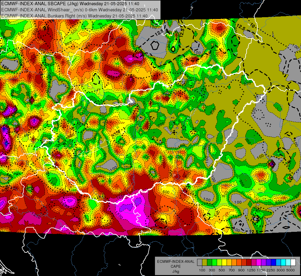
Task: Click the olive swatch in the CAPE legend
Action: click(205, 263)
